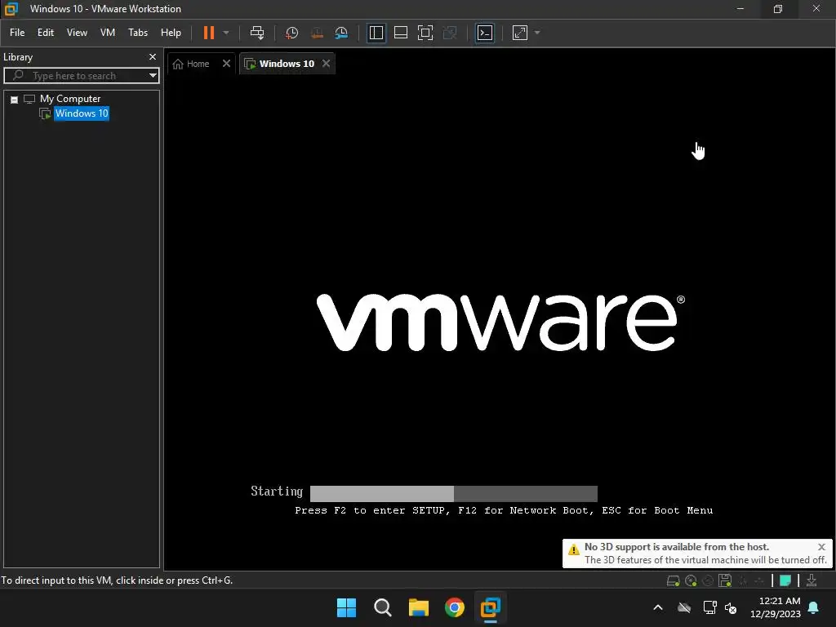Click the floppy drive status icon
The width and height of the screenshot is (836, 627).
[x=725, y=580]
